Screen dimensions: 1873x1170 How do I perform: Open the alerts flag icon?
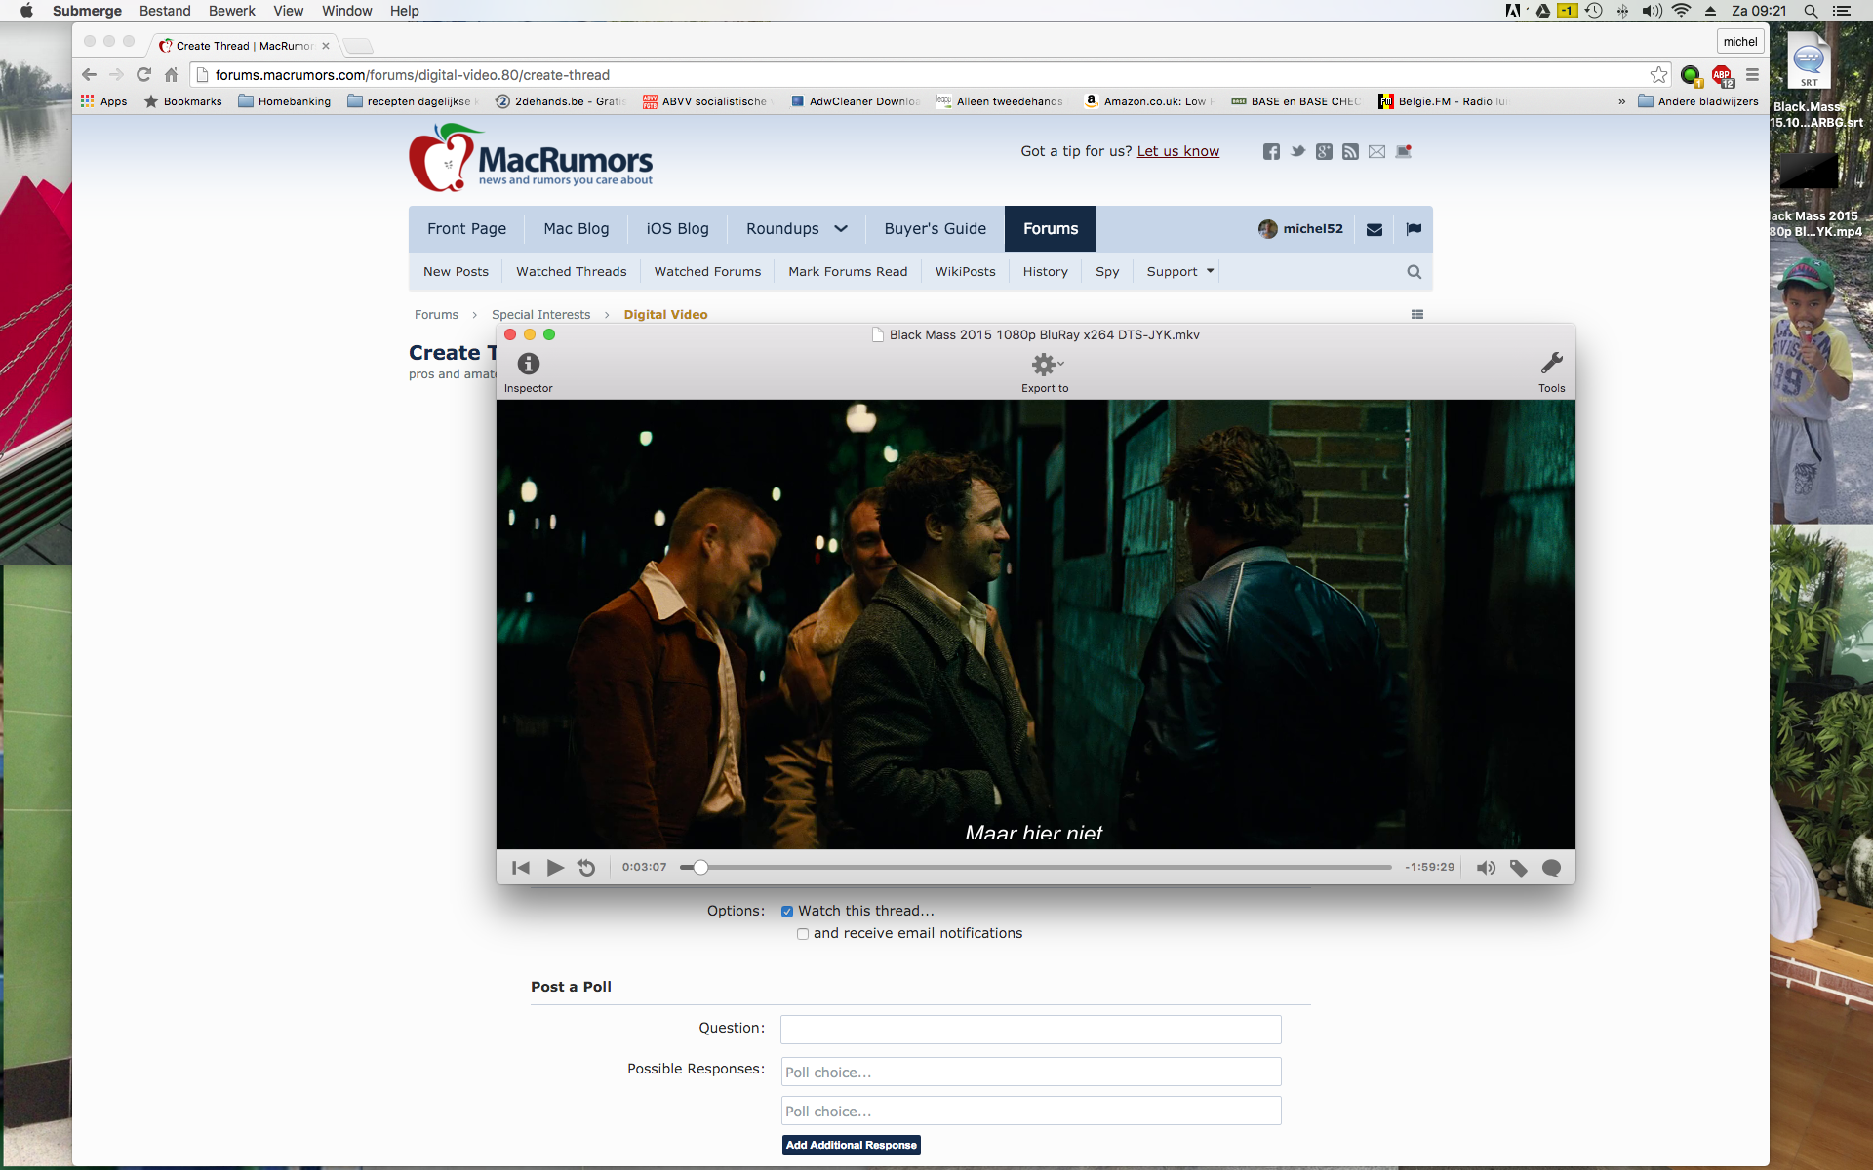tap(1414, 229)
